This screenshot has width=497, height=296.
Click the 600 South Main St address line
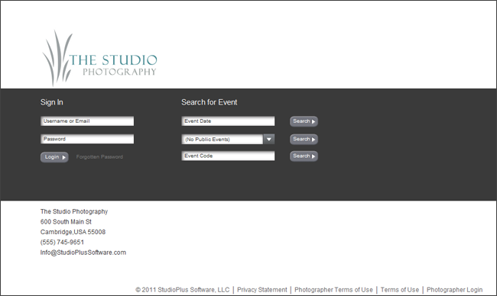pos(66,222)
